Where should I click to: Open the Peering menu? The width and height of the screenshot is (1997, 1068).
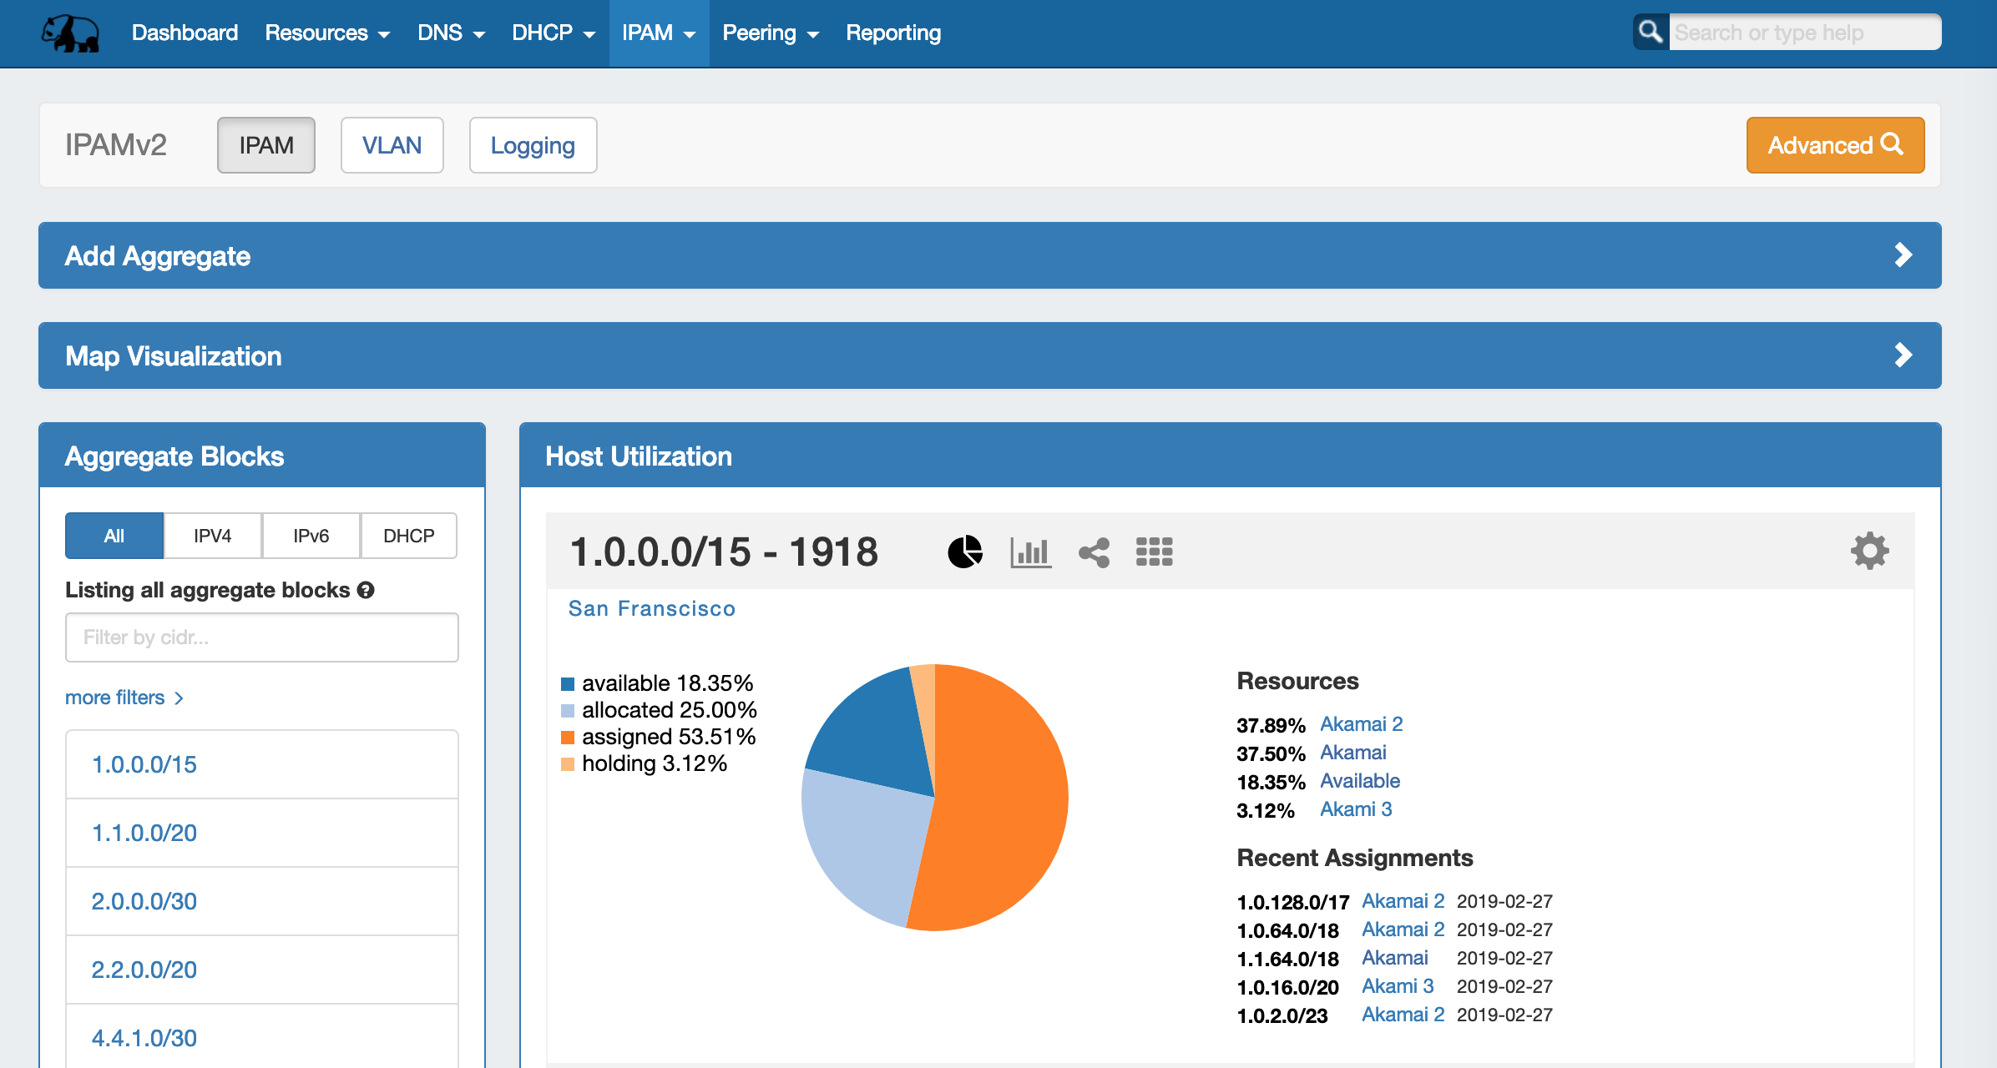pos(770,33)
